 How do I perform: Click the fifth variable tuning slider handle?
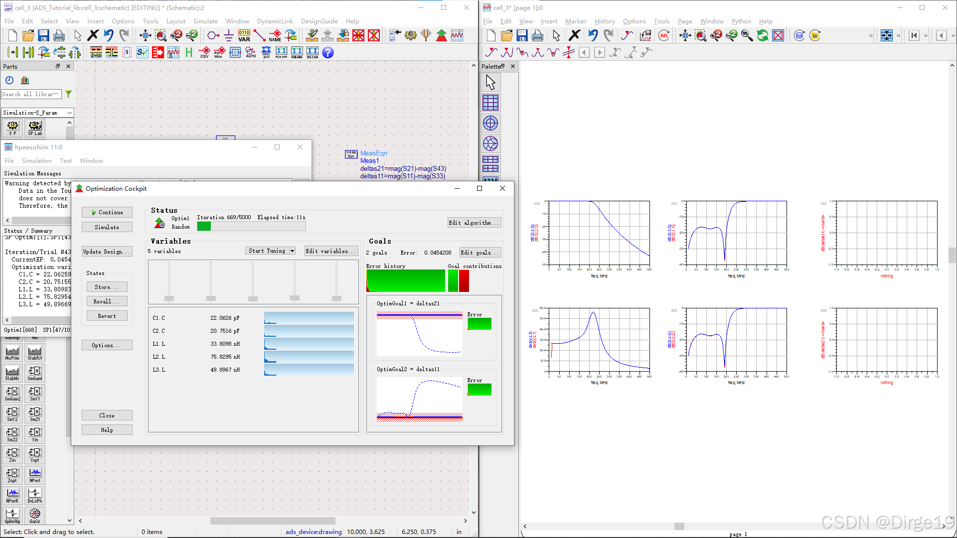click(x=337, y=298)
